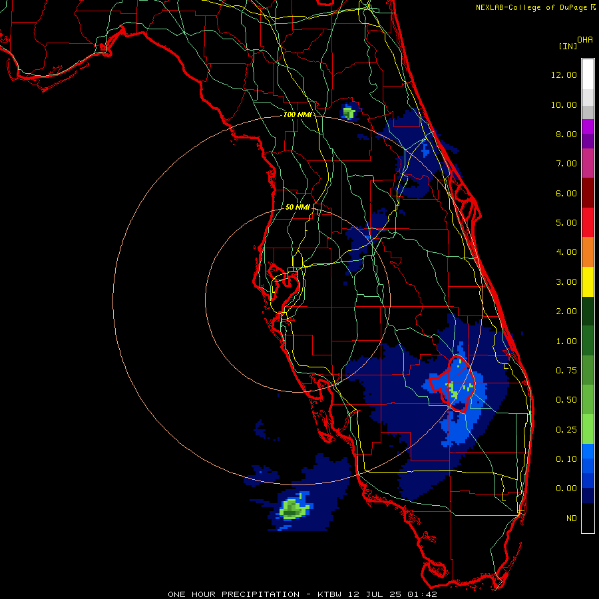Select the 1.00 legend value

566,341
